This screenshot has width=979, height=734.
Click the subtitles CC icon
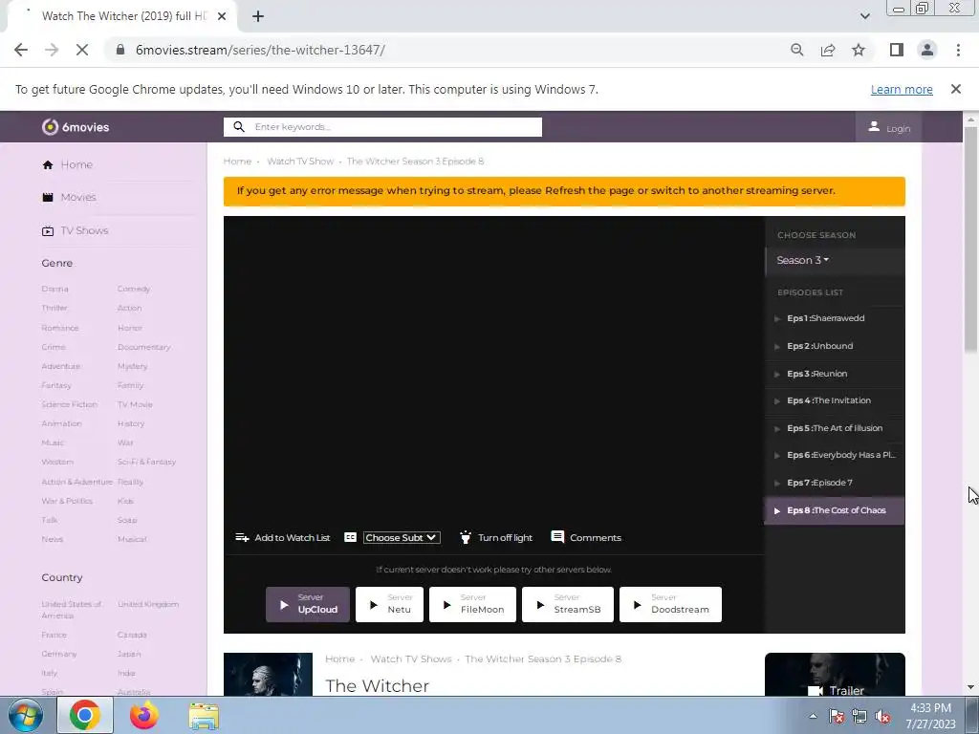pos(350,537)
